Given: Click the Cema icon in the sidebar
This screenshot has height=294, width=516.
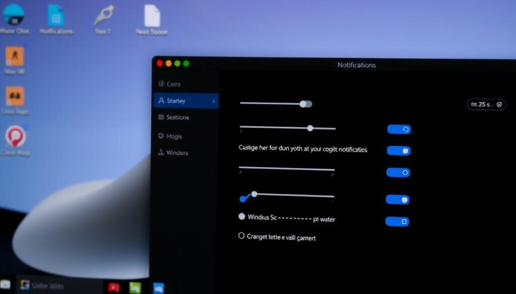Looking at the screenshot, I should pyautogui.click(x=161, y=84).
